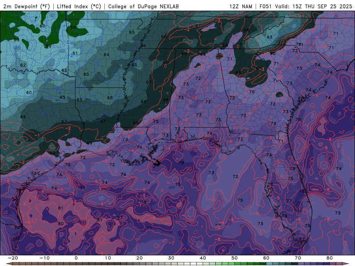This screenshot has height=266, width=355.
Task: Click the '50' colorbar label
Action: point(235,258)
